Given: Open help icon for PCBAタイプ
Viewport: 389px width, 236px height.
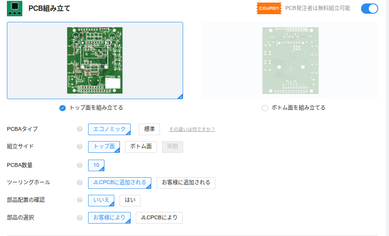Looking at the screenshot, I should coord(80,129).
